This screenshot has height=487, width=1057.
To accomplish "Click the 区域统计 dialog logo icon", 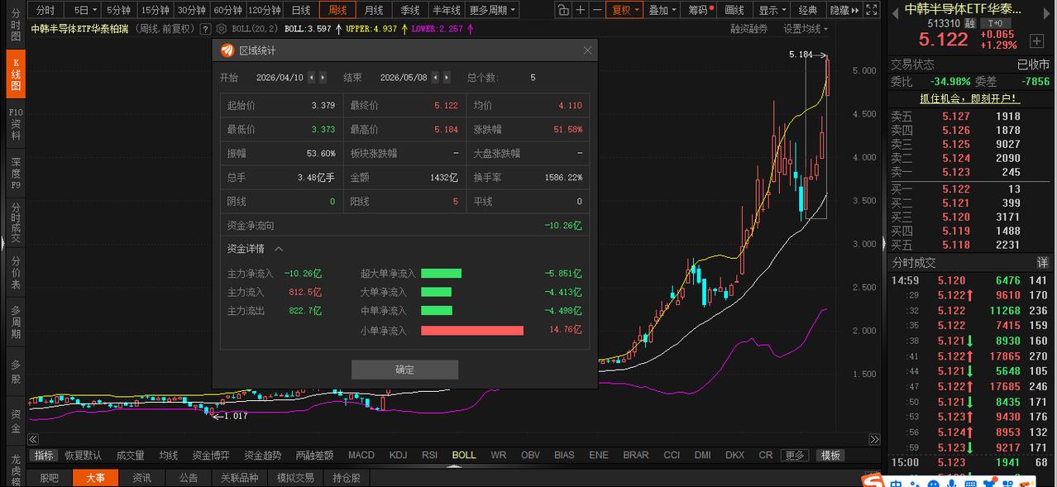I will pyautogui.click(x=227, y=50).
